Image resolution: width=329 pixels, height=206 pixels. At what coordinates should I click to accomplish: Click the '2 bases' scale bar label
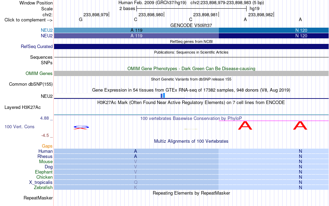tap(127, 9)
